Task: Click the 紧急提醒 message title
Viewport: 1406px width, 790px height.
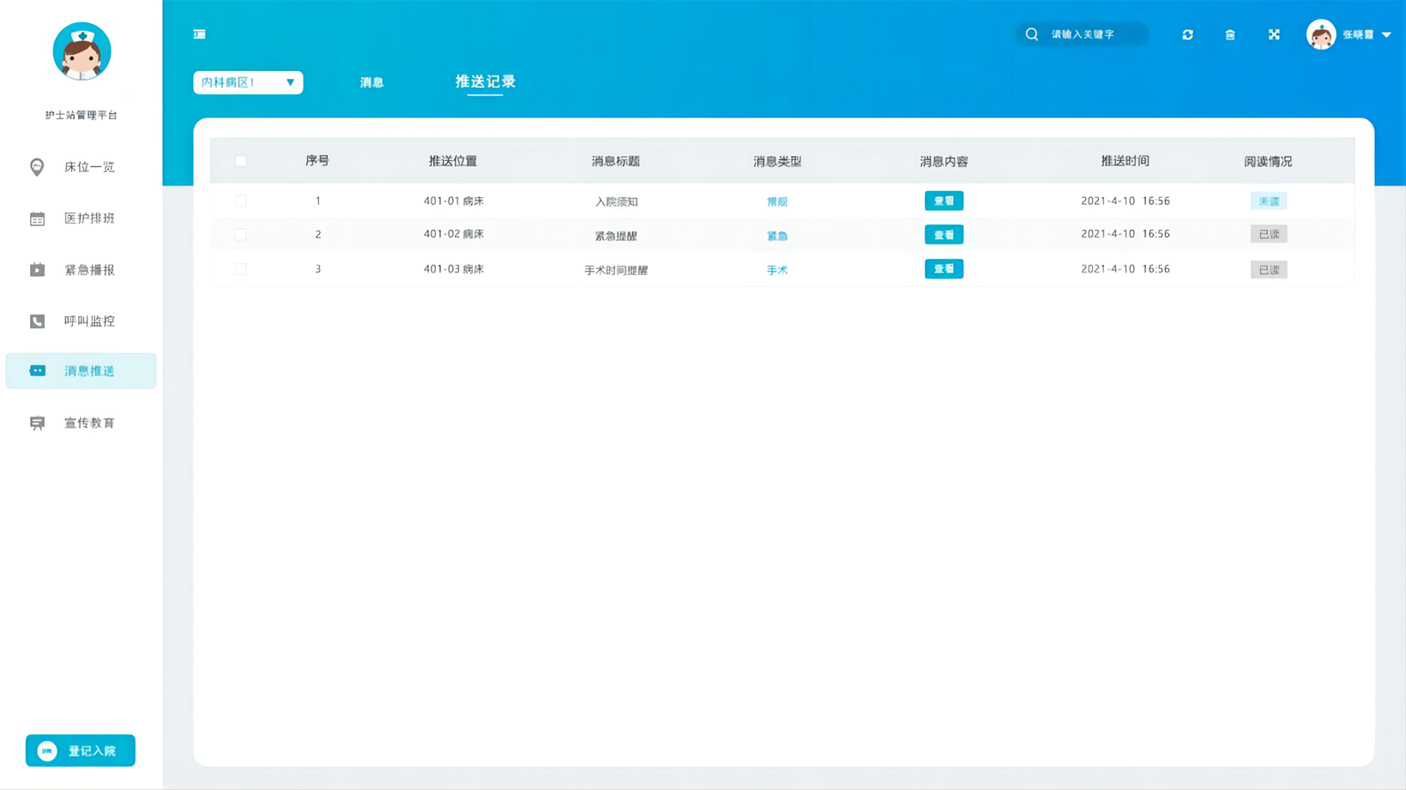Action: click(616, 236)
